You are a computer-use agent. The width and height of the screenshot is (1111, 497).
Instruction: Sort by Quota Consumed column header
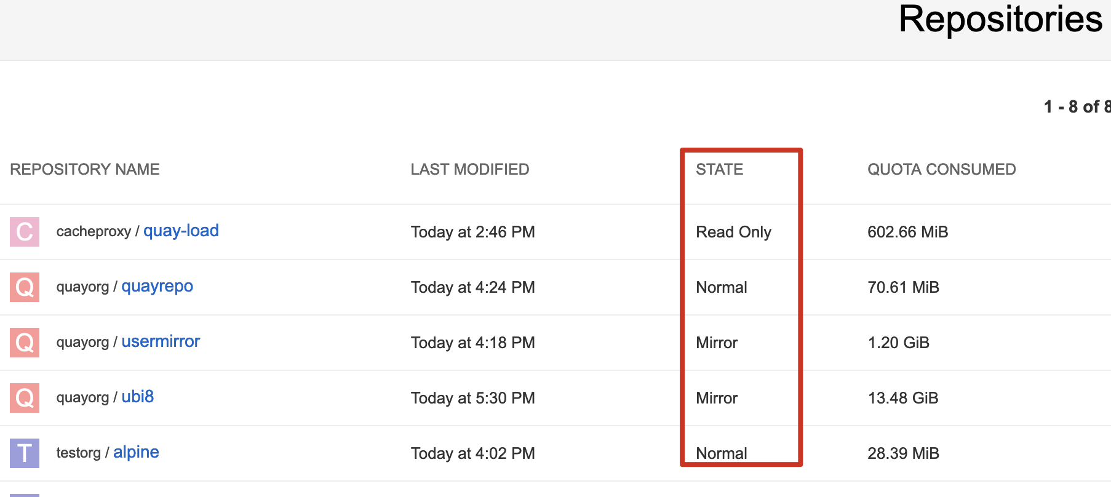(941, 169)
